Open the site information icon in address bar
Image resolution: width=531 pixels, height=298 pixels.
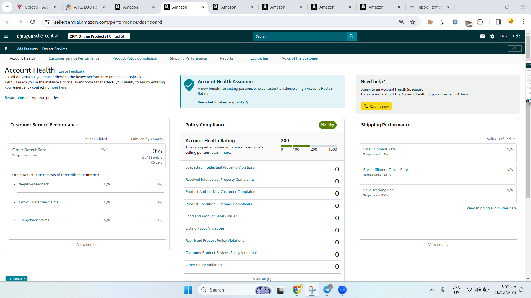point(48,22)
